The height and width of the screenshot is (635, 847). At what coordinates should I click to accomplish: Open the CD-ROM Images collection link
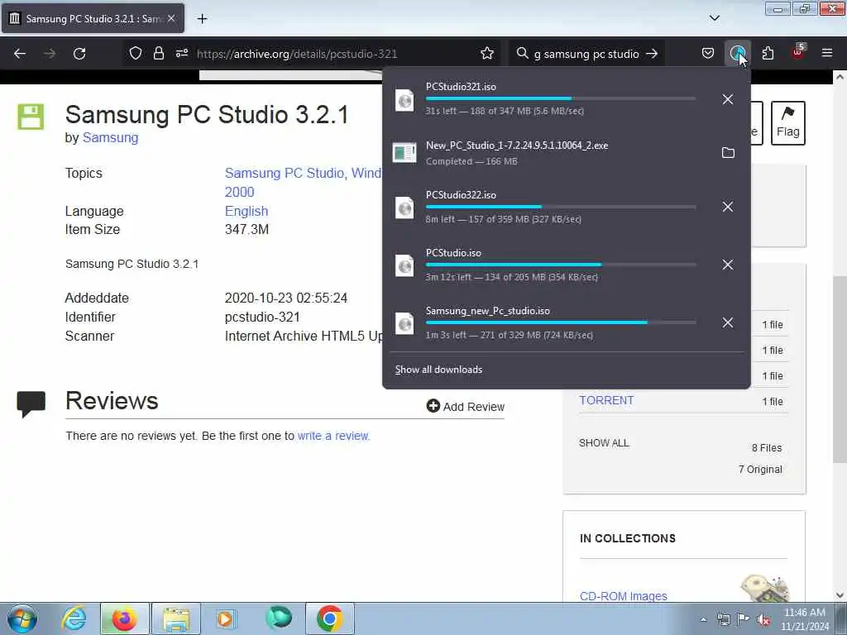click(x=624, y=596)
